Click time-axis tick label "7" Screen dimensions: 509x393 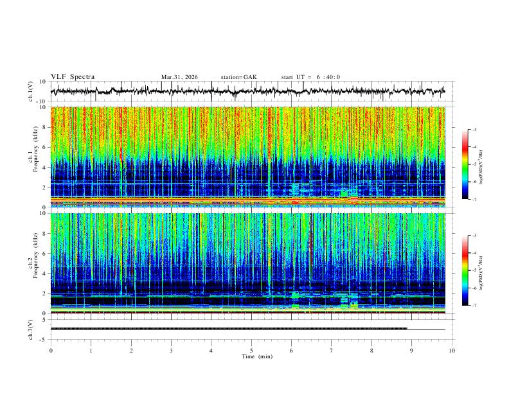[x=332, y=351]
